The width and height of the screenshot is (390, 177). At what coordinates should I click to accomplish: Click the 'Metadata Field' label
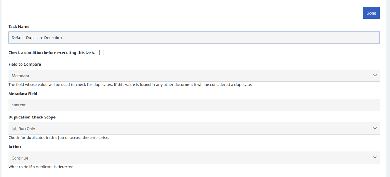(x=23, y=94)
